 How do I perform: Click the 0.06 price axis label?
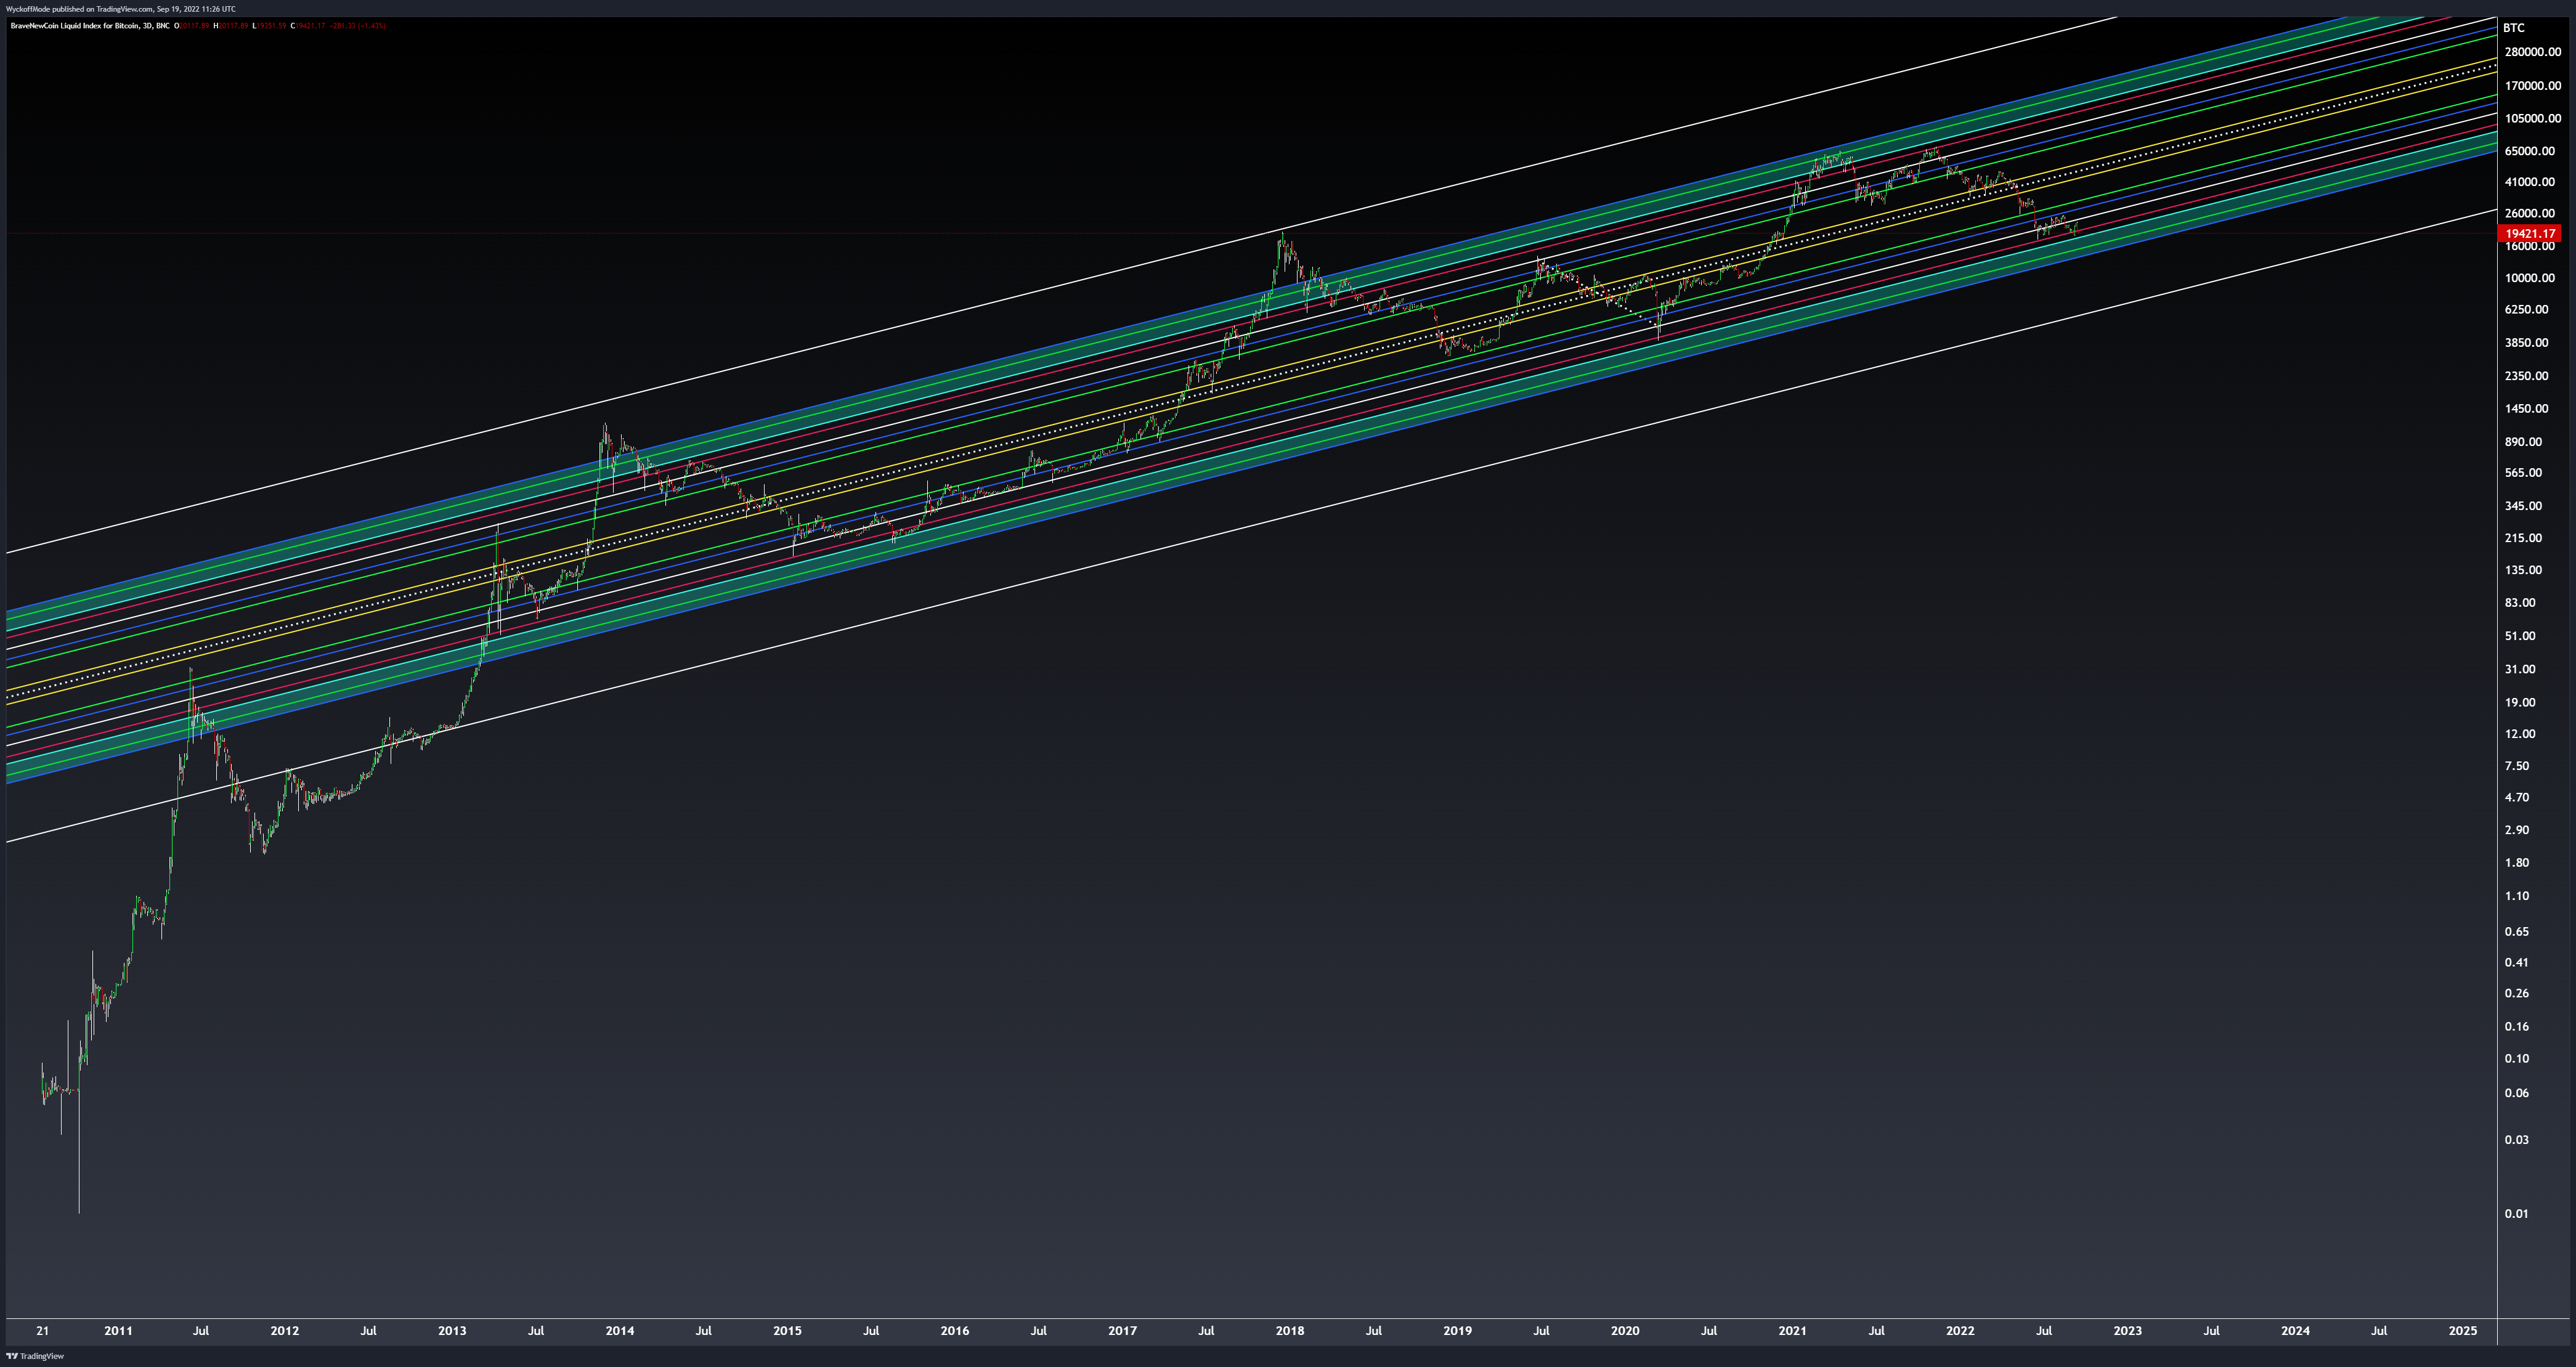2517,1093
